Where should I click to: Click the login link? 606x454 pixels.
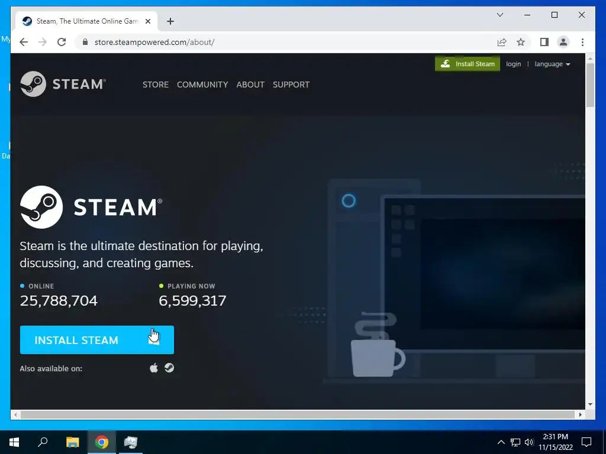click(x=513, y=64)
